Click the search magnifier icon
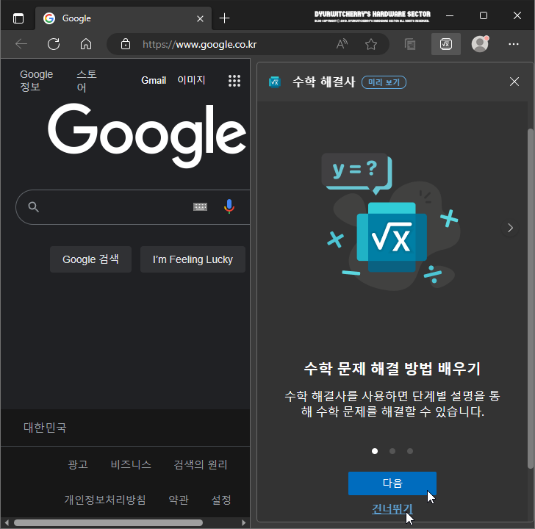535x529 pixels. 34,206
